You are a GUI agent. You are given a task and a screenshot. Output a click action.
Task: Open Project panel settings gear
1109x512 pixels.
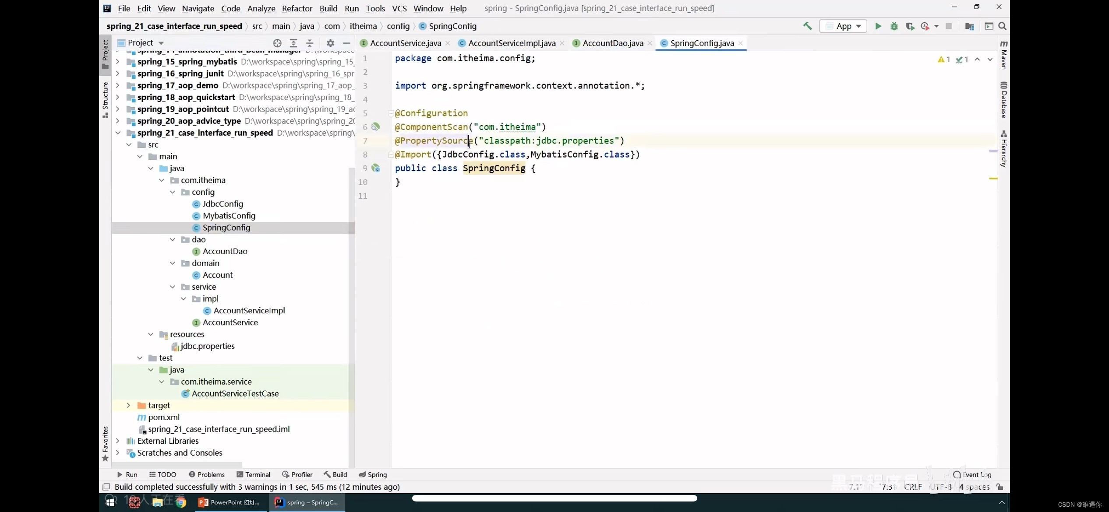330,43
